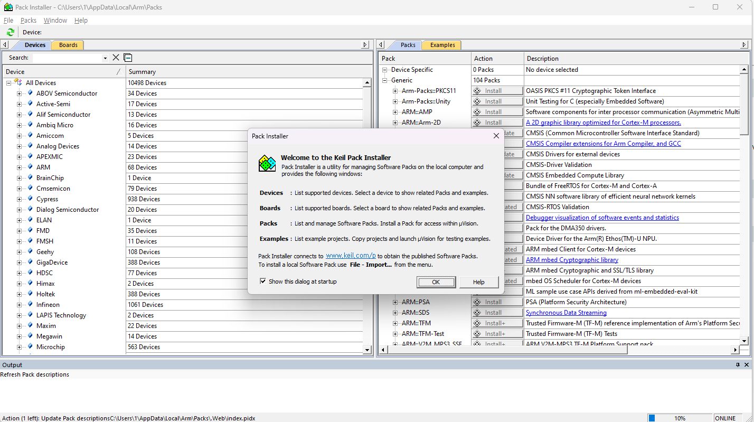Collapse the Device Specific packs node

(x=385, y=70)
